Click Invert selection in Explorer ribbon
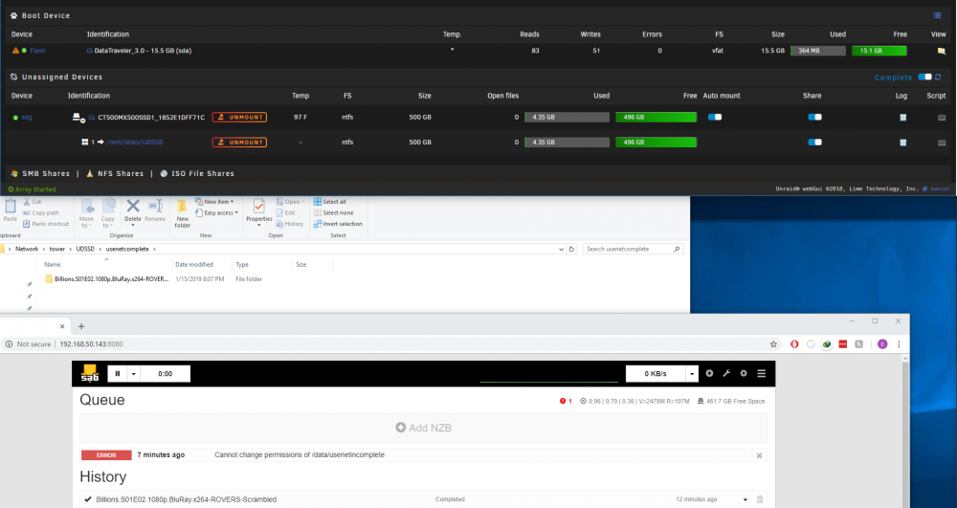Image resolution: width=957 pixels, height=508 pixels. pyautogui.click(x=338, y=224)
